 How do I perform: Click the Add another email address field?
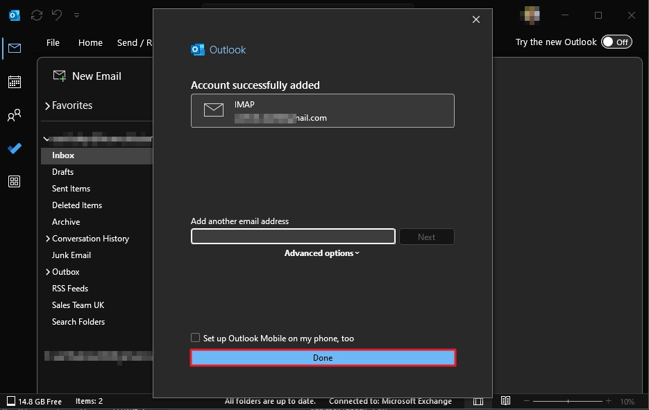(x=292, y=236)
